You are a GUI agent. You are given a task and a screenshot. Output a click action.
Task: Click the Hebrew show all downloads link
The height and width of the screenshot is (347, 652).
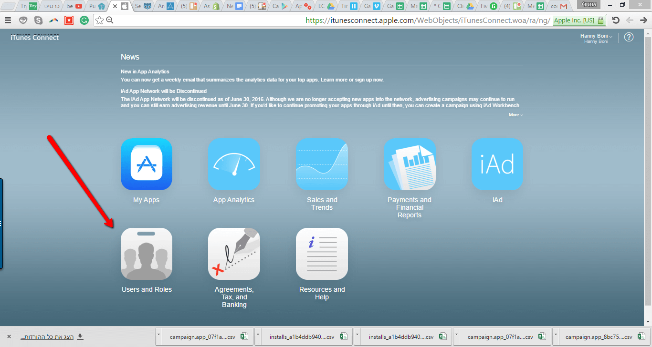(x=47, y=337)
